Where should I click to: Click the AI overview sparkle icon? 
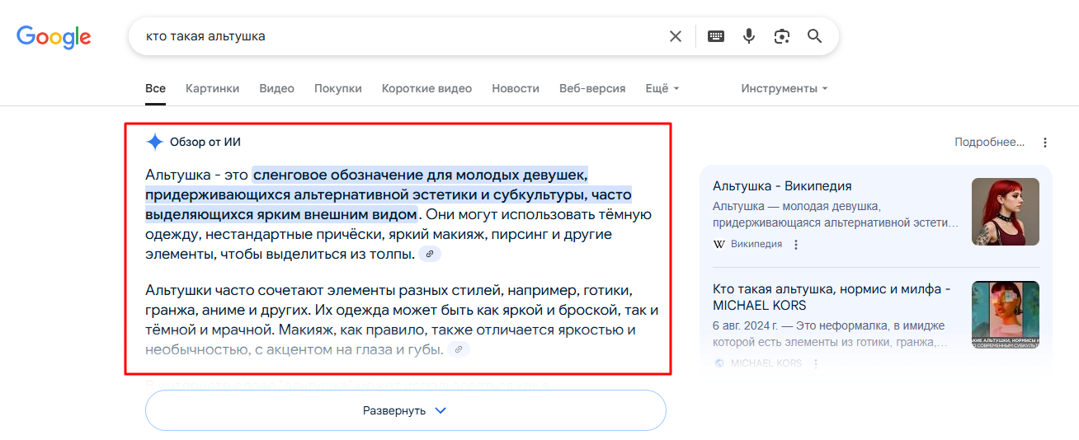[x=154, y=142]
